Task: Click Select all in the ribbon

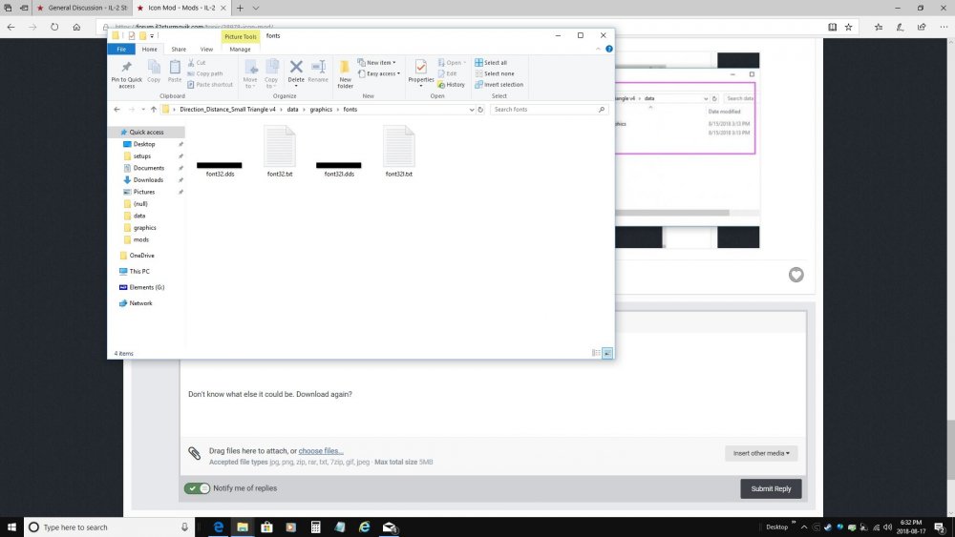Action: tap(497, 63)
